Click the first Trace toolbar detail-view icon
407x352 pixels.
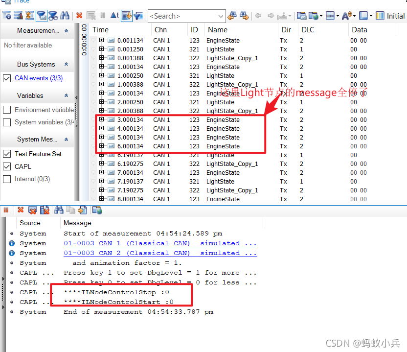pyautogui.click(x=6, y=16)
